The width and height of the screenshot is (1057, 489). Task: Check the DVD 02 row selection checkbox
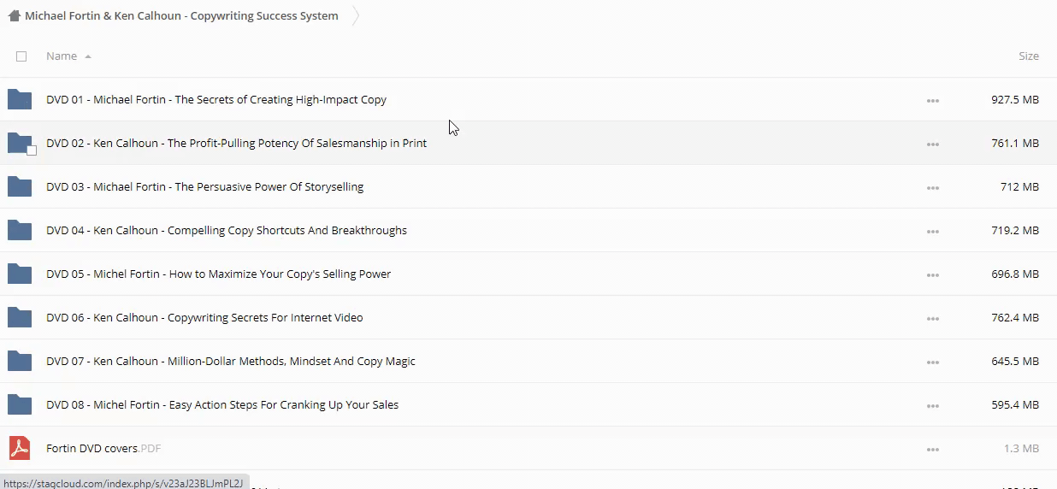click(x=32, y=150)
